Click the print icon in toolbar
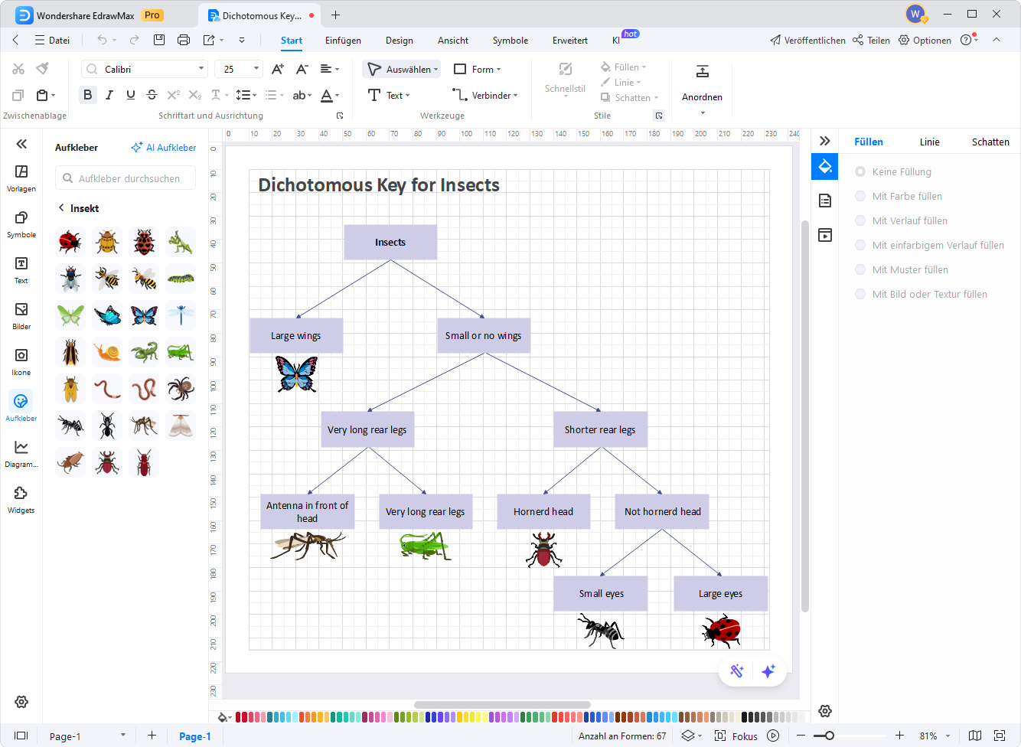This screenshot has height=747, width=1021. [x=184, y=40]
